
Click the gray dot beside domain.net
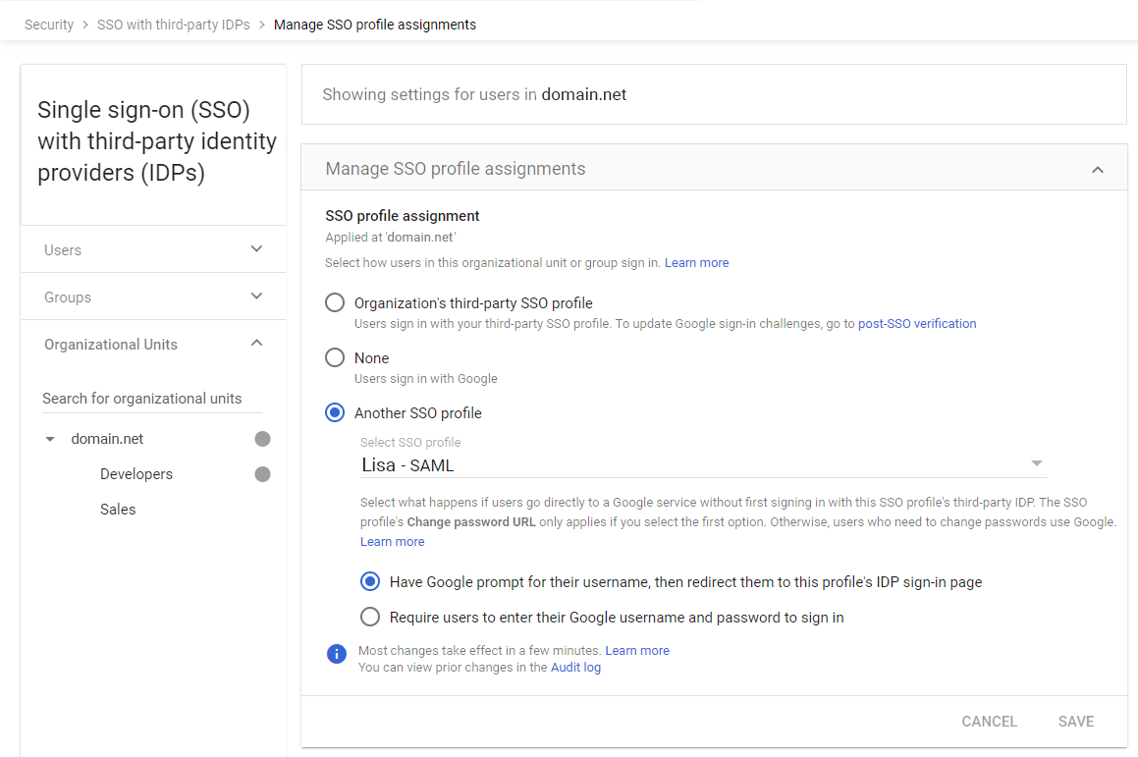262,439
